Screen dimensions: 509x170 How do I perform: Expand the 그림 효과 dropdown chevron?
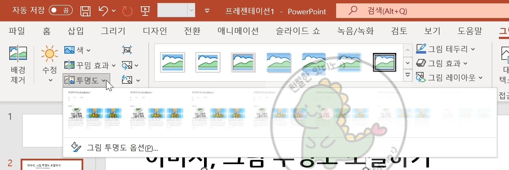[x=465, y=63]
